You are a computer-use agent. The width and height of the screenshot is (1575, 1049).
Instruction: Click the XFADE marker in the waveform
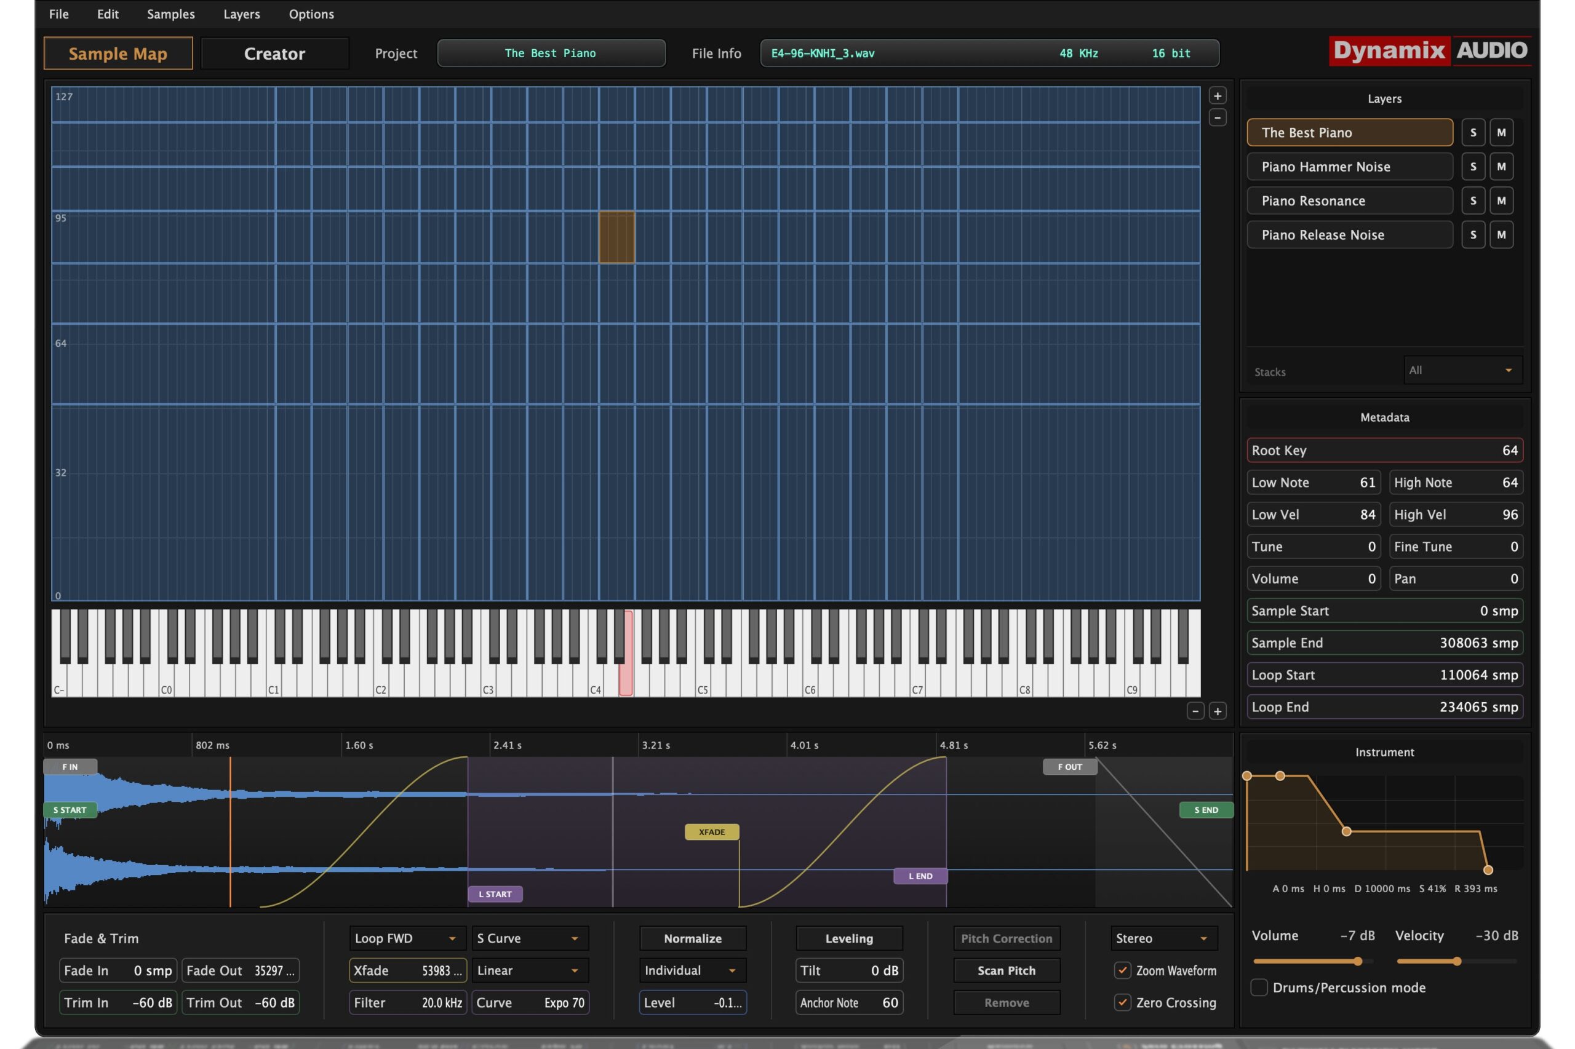[x=712, y=831]
